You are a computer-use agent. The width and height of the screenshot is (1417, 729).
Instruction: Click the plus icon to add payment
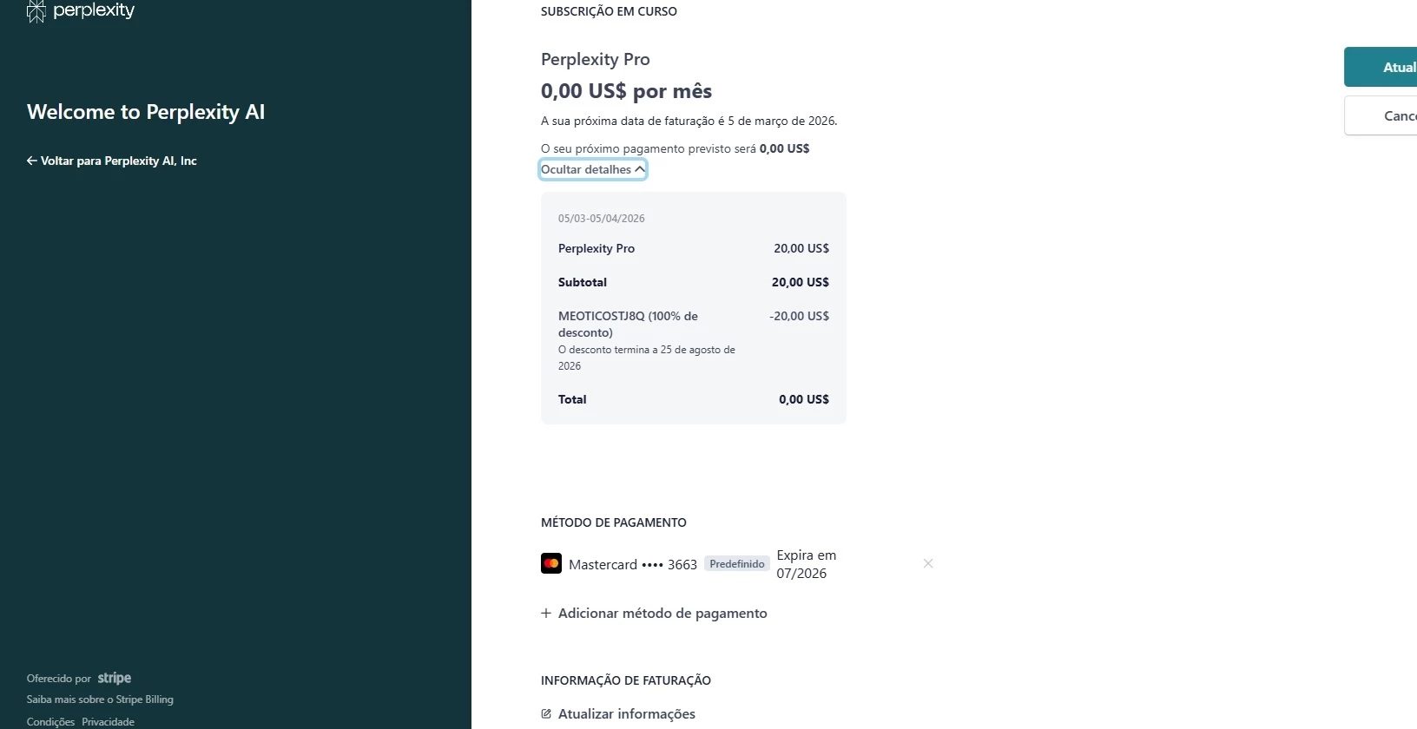546,614
